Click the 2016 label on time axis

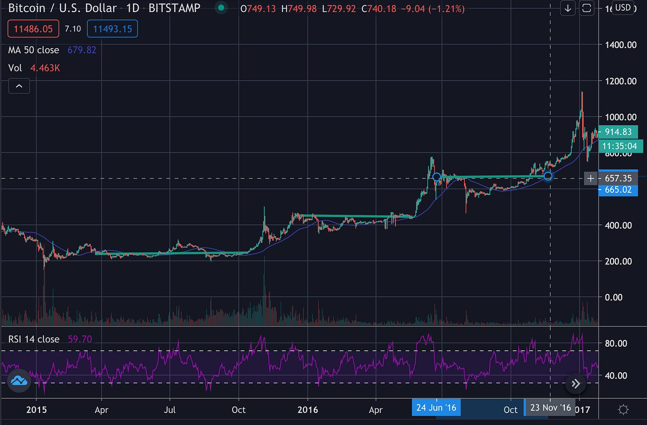(x=308, y=409)
